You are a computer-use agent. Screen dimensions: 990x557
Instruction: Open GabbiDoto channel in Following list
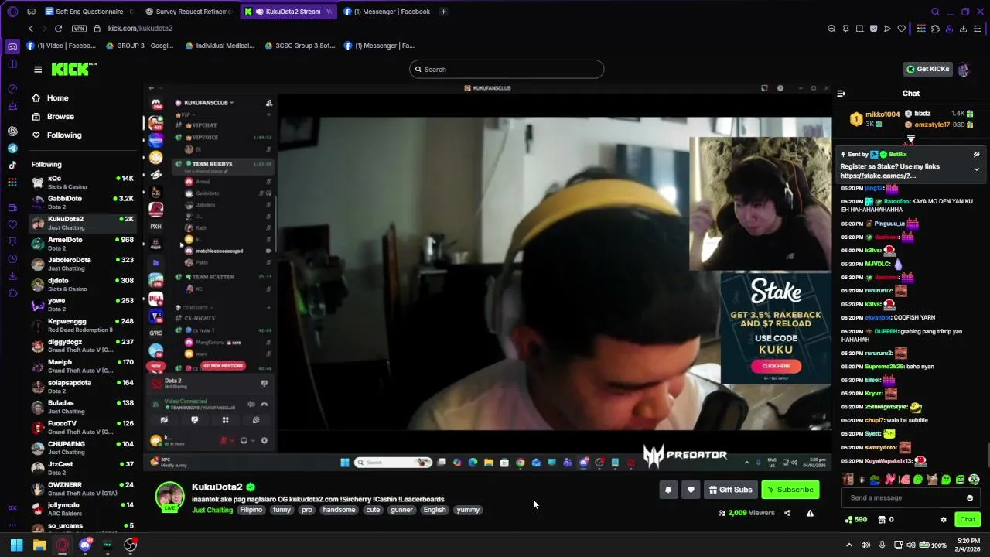[x=82, y=203]
